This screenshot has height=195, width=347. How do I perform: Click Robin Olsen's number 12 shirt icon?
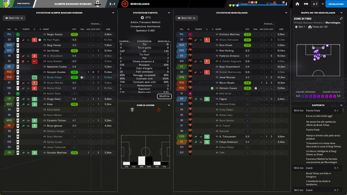[18, 94]
